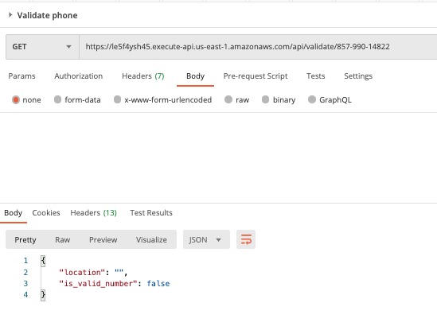The width and height of the screenshot is (437, 326).
Task: Switch response view to Preview
Action: pyautogui.click(x=103, y=239)
